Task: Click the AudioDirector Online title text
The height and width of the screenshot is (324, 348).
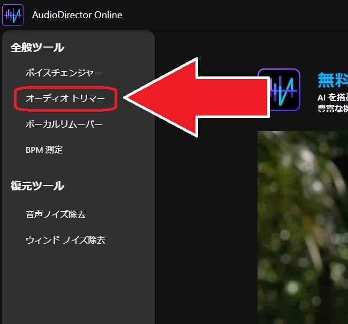Action: coord(77,15)
